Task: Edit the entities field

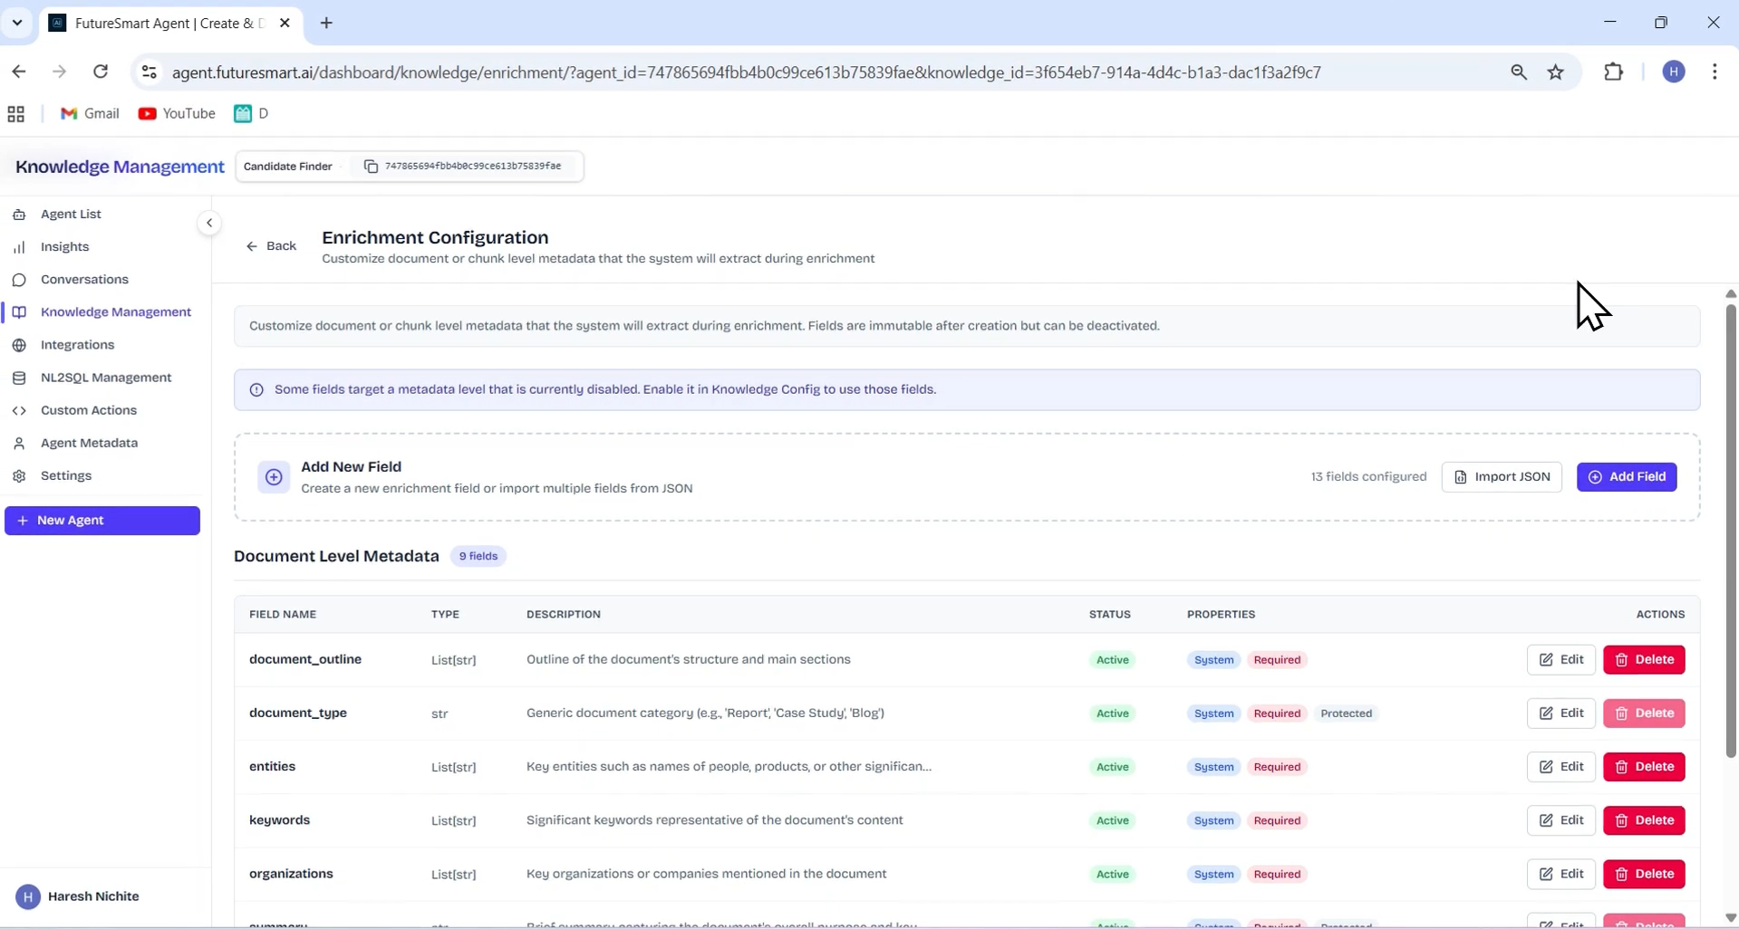Action: 1560,767
